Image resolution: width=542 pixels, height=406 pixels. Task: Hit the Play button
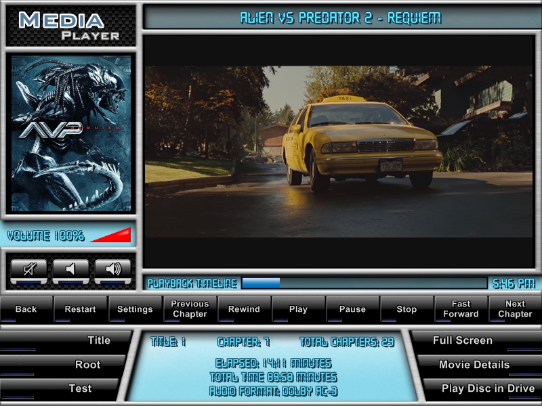[x=298, y=309]
